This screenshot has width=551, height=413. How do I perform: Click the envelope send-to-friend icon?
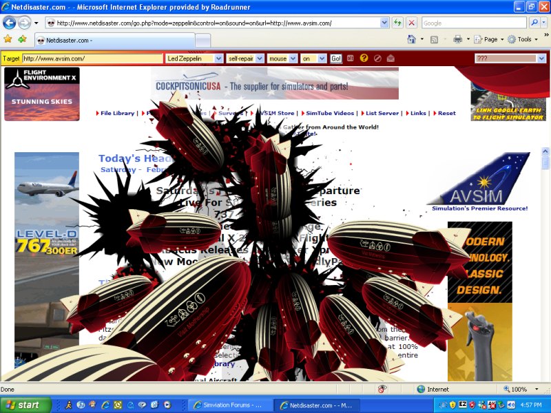coord(391,59)
